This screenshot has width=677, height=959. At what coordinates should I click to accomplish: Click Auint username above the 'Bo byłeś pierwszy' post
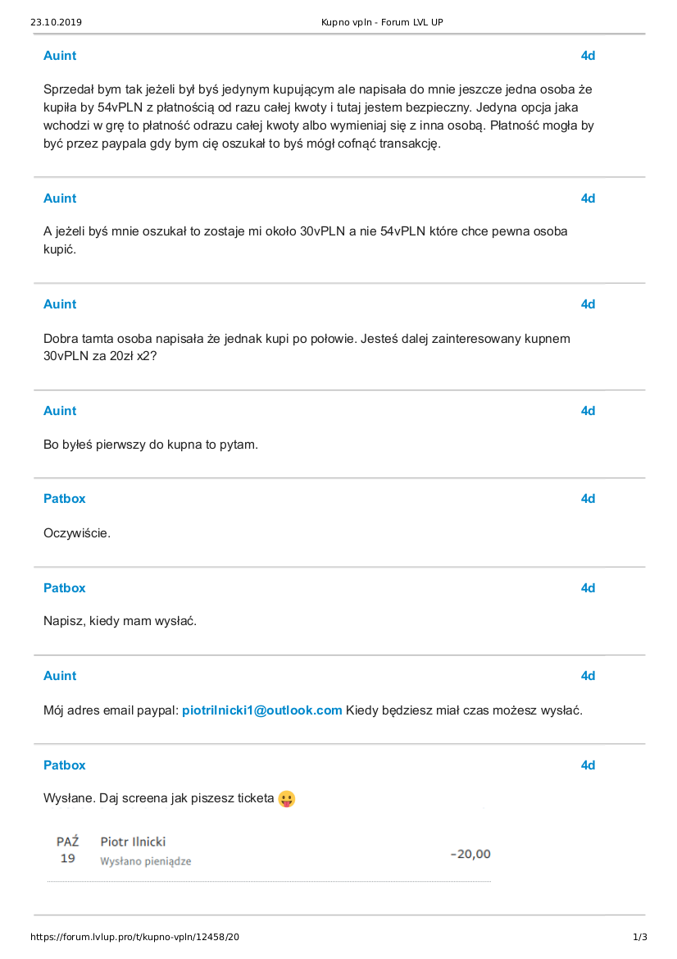pyautogui.click(x=60, y=411)
